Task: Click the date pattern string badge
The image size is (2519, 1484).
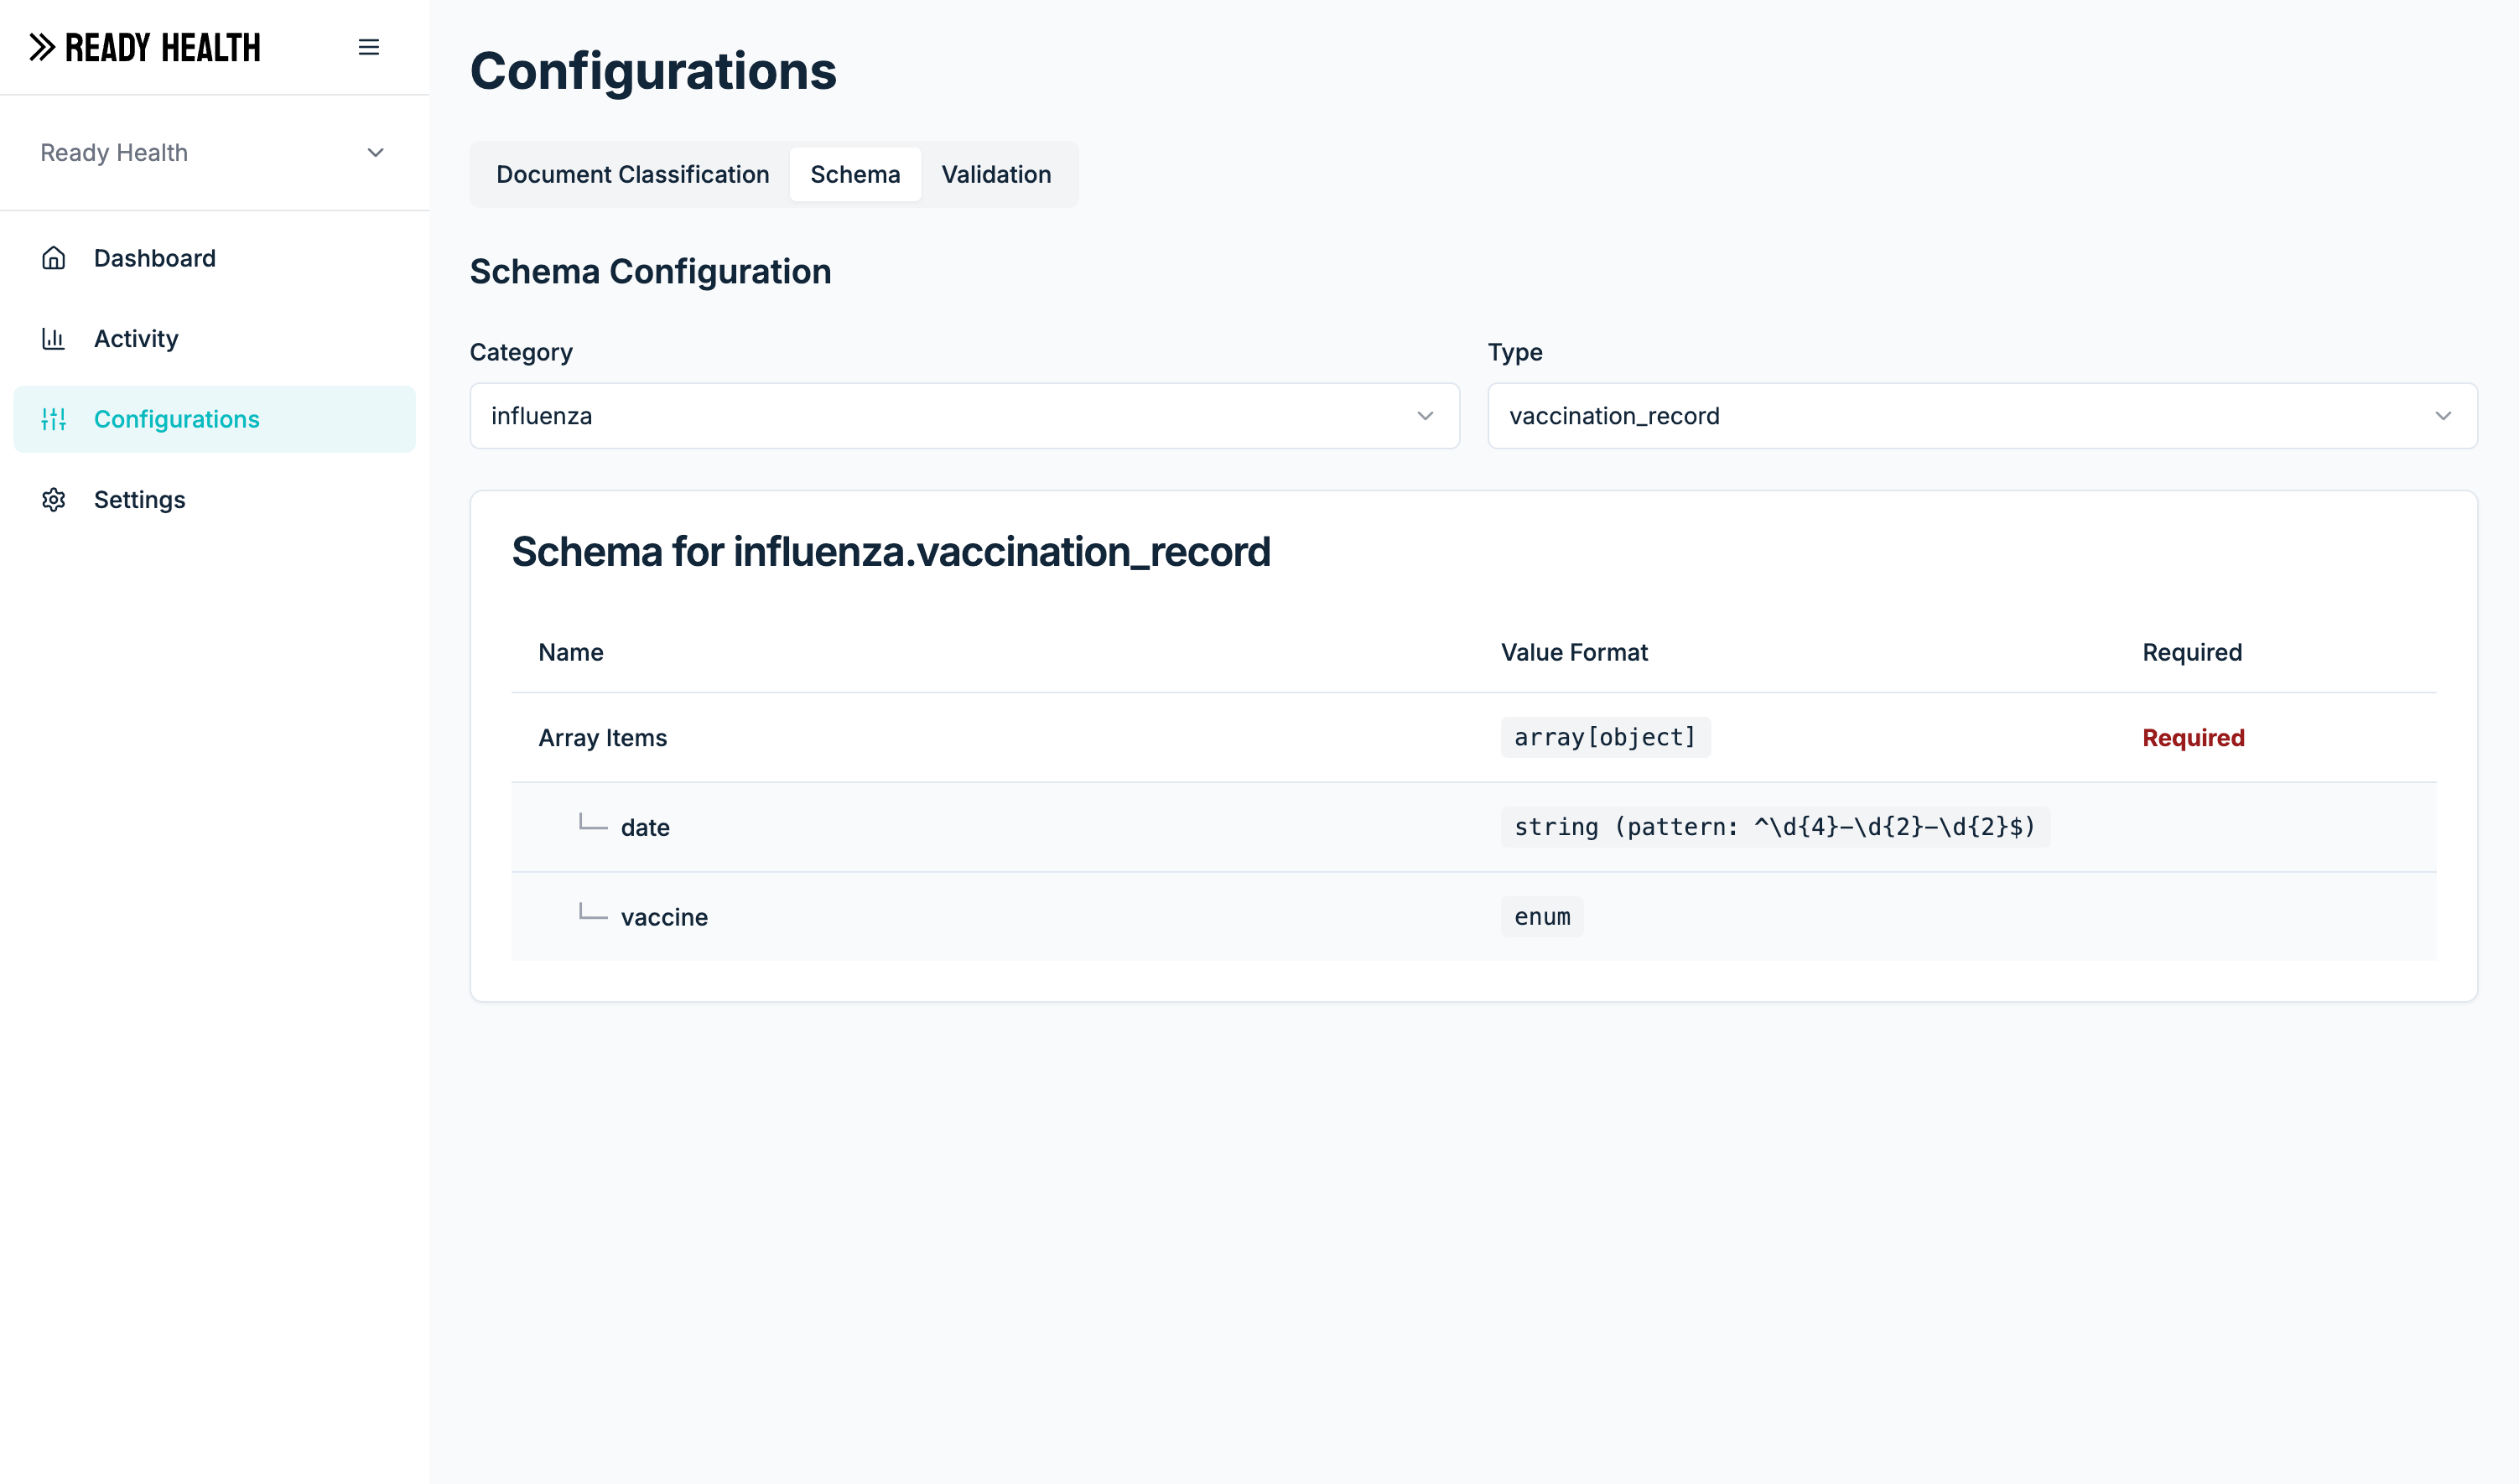Action: pyautogui.click(x=1774, y=827)
